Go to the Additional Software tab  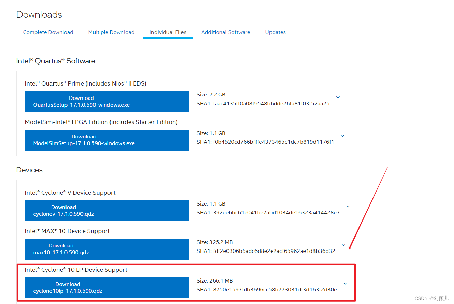225,32
